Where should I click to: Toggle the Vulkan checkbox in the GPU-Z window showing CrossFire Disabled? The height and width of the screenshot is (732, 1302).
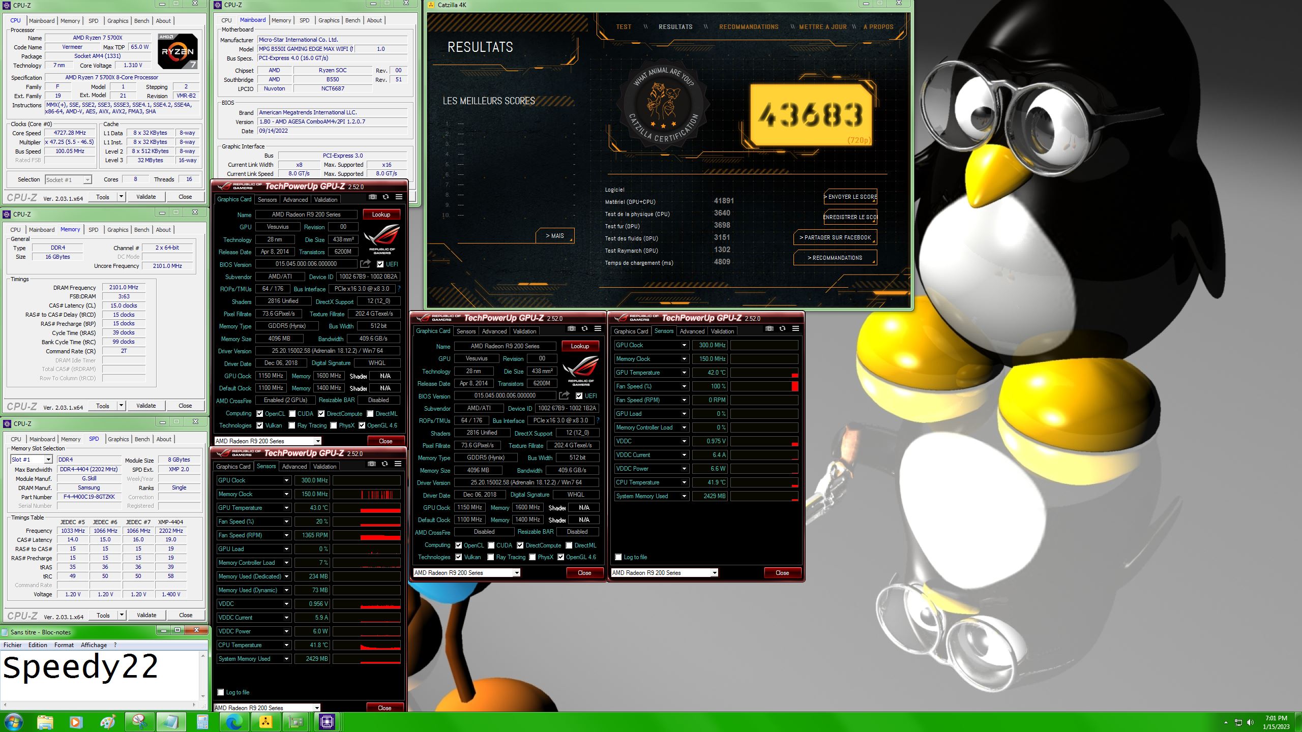coord(459,557)
